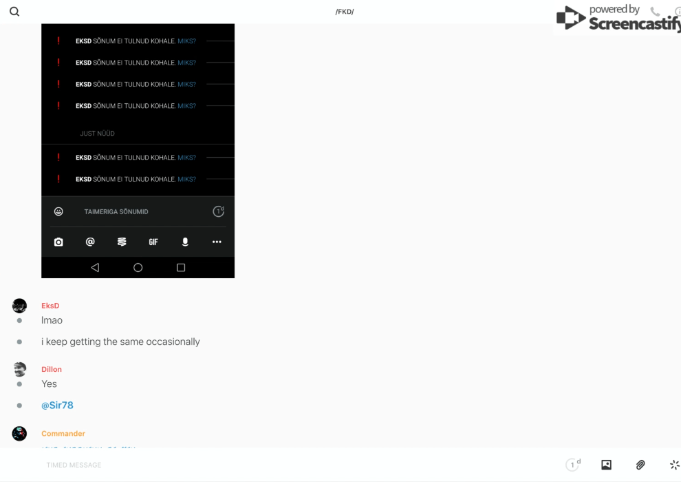Open the @Sir78 mention
Image resolution: width=681 pixels, height=482 pixels.
point(57,406)
